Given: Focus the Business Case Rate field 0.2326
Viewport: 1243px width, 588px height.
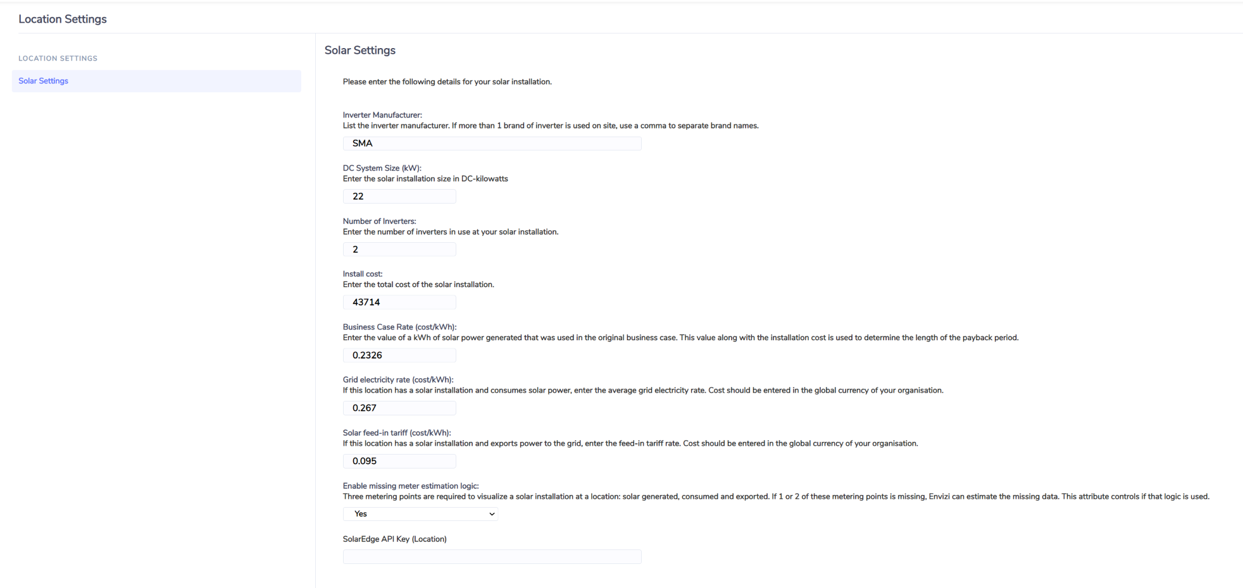Looking at the screenshot, I should (x=399, y=355).
